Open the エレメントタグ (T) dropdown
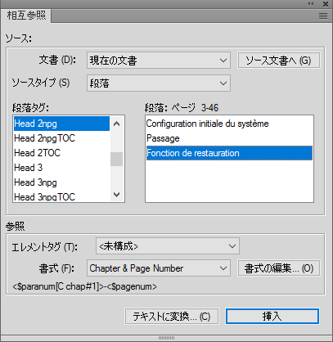The image size is (333, 342). 168,246
